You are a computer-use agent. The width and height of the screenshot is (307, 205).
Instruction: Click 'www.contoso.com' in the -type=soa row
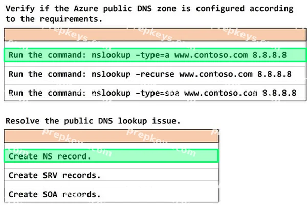coord(221,93)
